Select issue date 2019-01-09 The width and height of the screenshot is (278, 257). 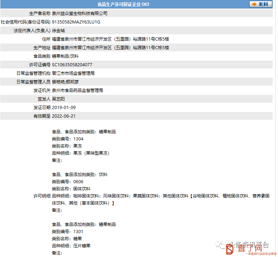coord(64,108)
